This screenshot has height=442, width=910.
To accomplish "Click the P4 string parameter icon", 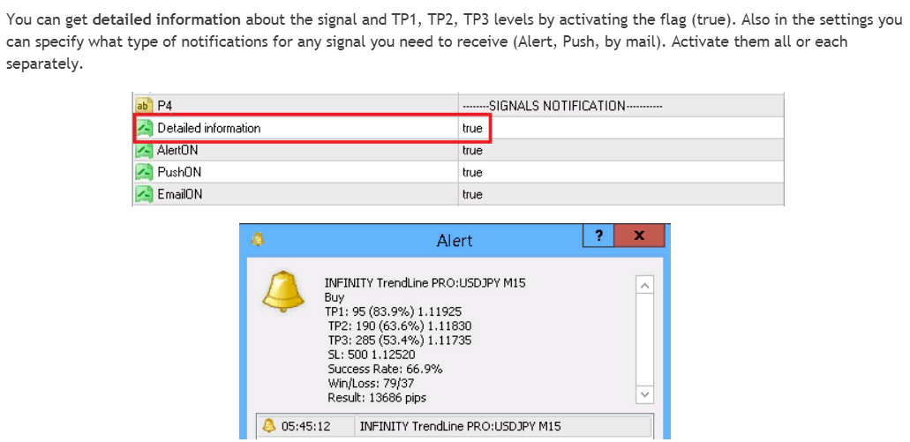I will (x=143, y=106).
